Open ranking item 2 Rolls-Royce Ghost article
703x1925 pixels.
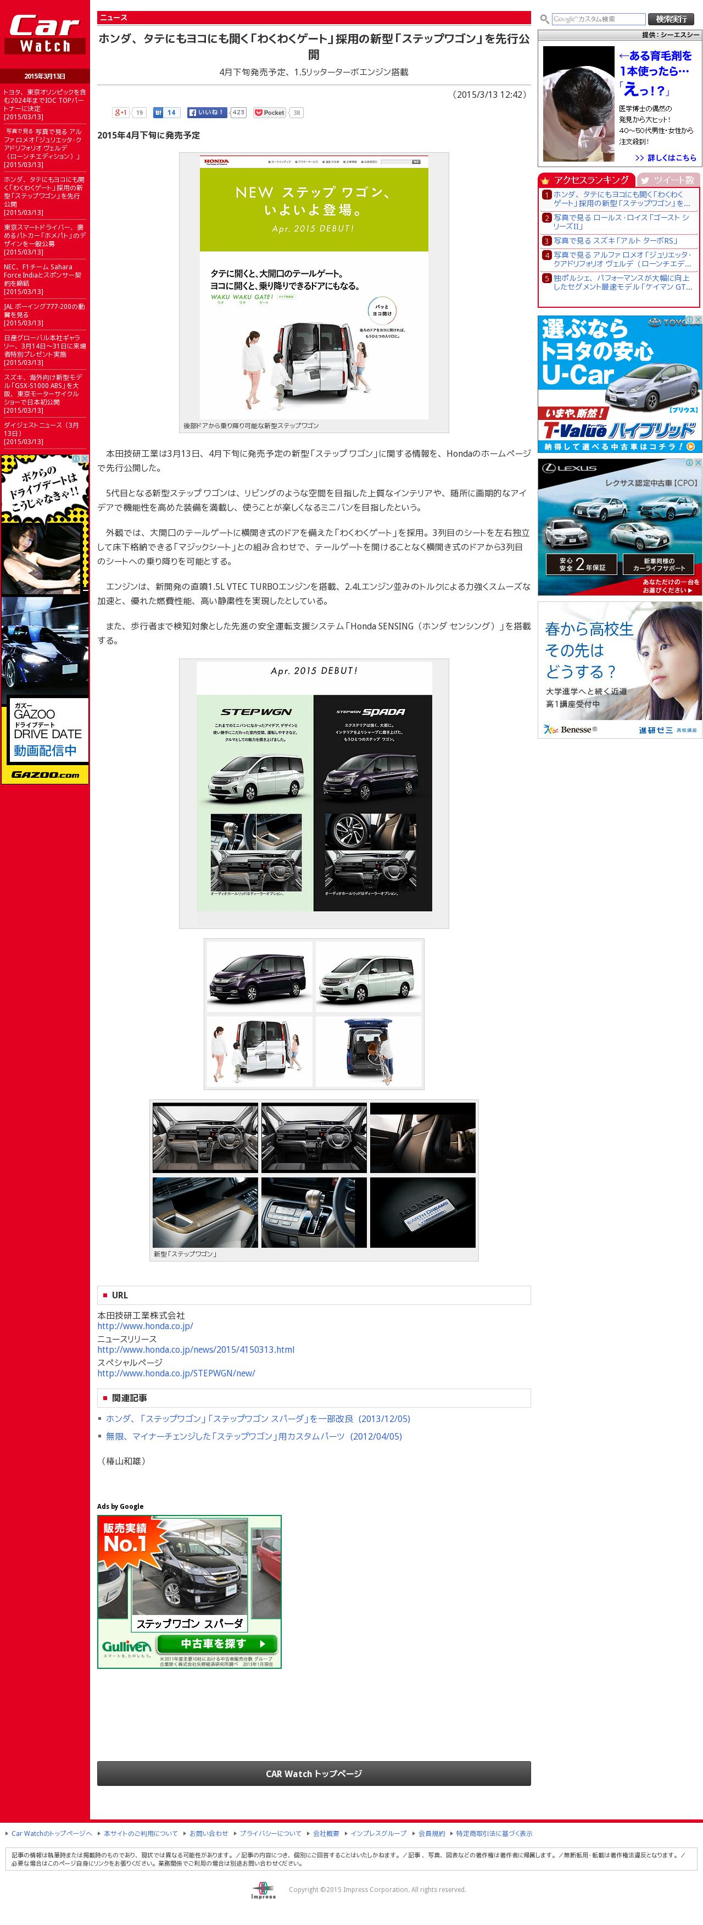[622, 222]
